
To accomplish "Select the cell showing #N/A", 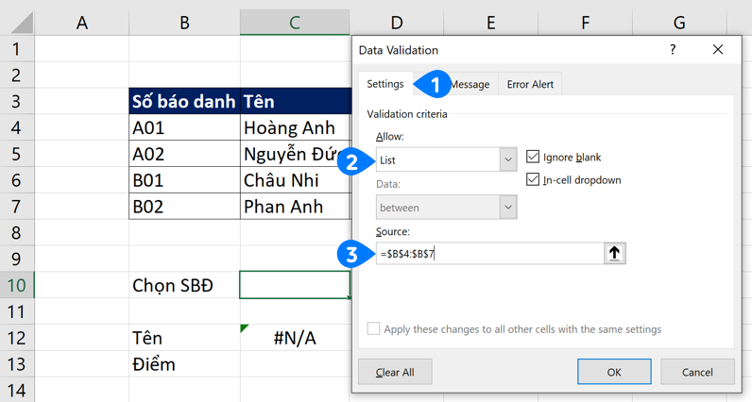I will 295,338.
